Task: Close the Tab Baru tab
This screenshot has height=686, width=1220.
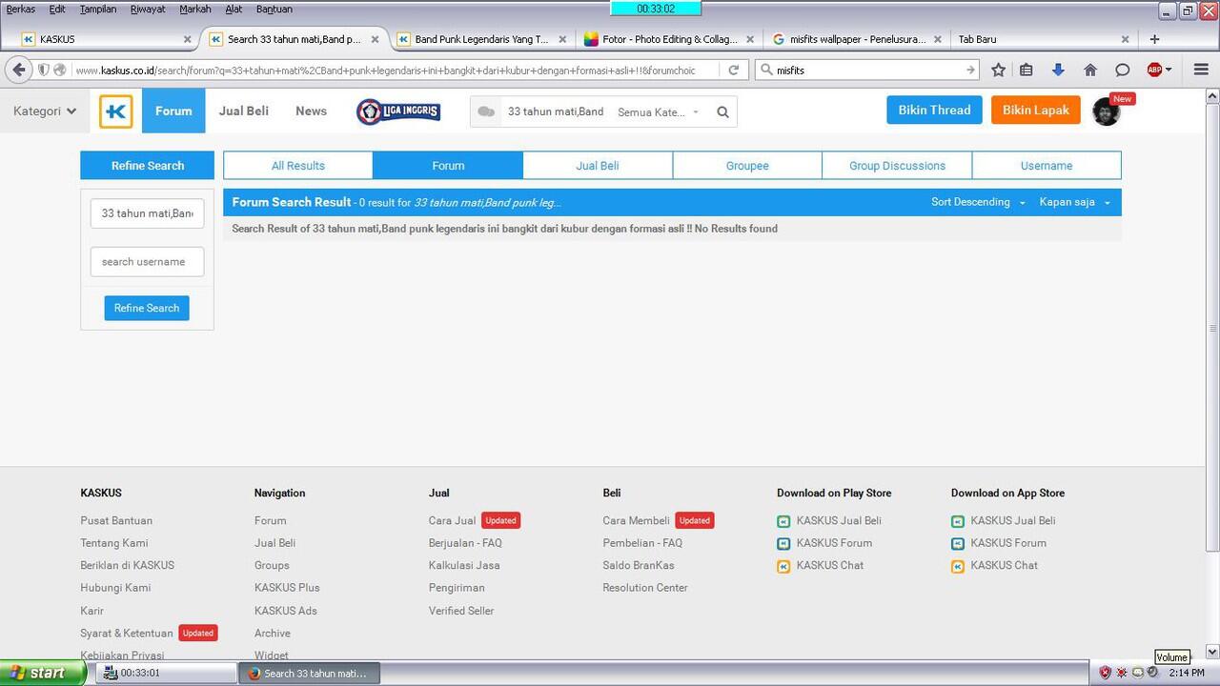Action: 1125,39
